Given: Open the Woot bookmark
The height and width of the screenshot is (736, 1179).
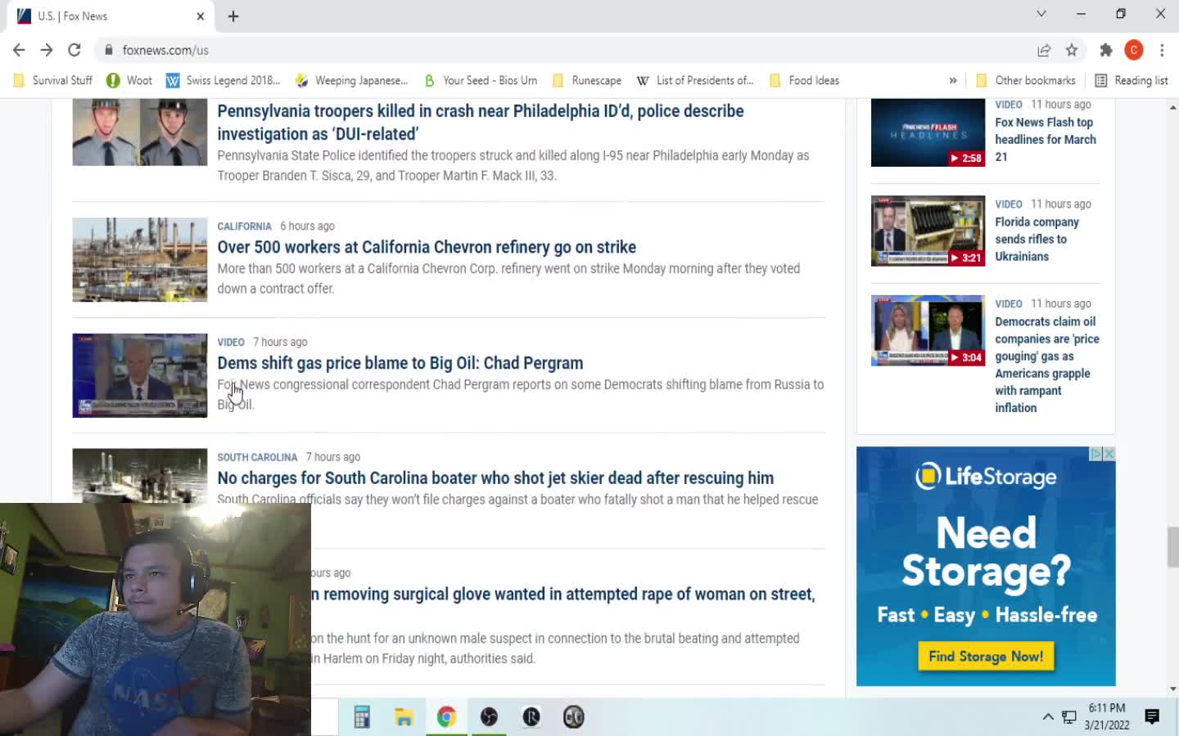Looking at the screenshot, I should 129,80.
